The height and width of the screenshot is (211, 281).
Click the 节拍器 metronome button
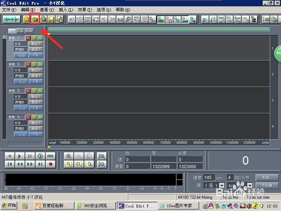pyautogui.click(x=267, y=185)
